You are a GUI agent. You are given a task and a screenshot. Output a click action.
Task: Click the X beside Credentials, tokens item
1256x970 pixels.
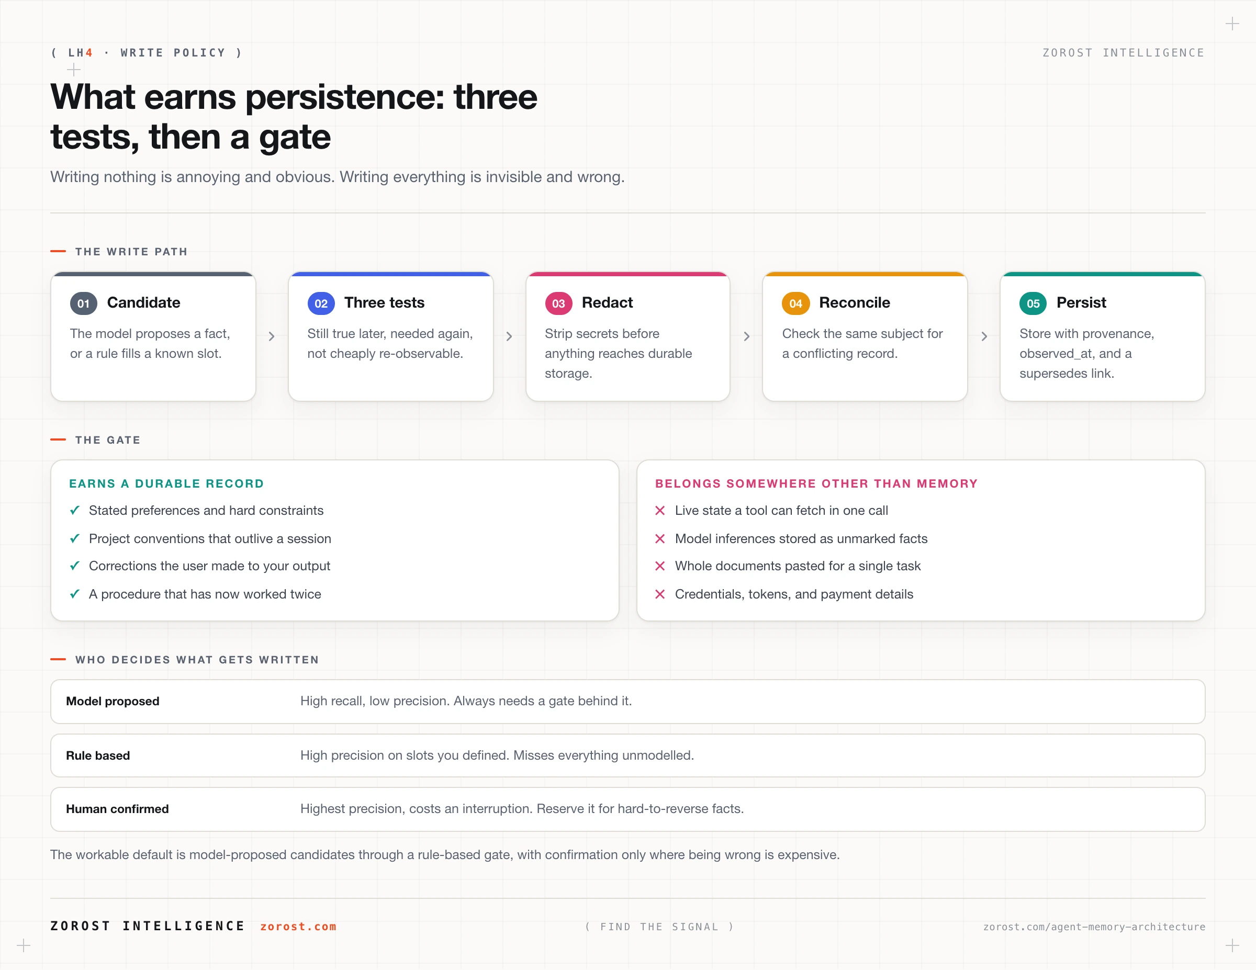click(660, 594)
